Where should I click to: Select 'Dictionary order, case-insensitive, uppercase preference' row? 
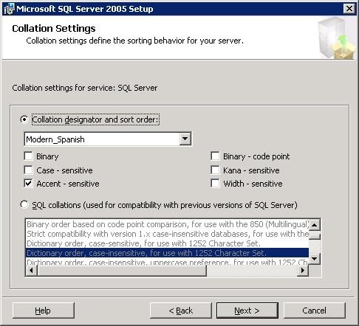click(167, 261)
